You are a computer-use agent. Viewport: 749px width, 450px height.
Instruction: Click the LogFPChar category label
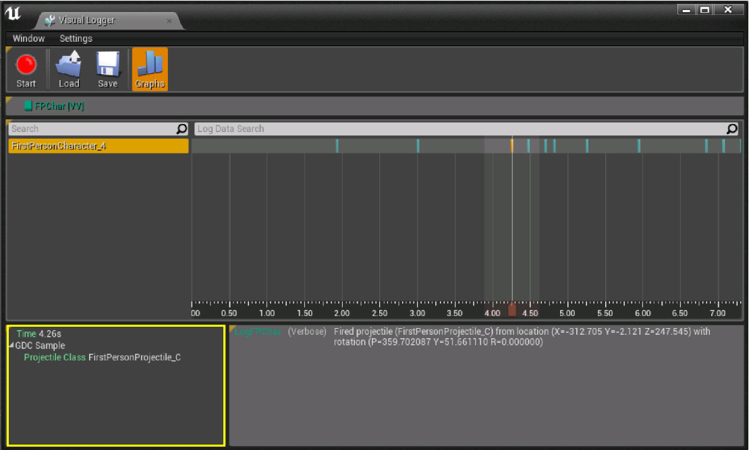click(x=258, y=332)
